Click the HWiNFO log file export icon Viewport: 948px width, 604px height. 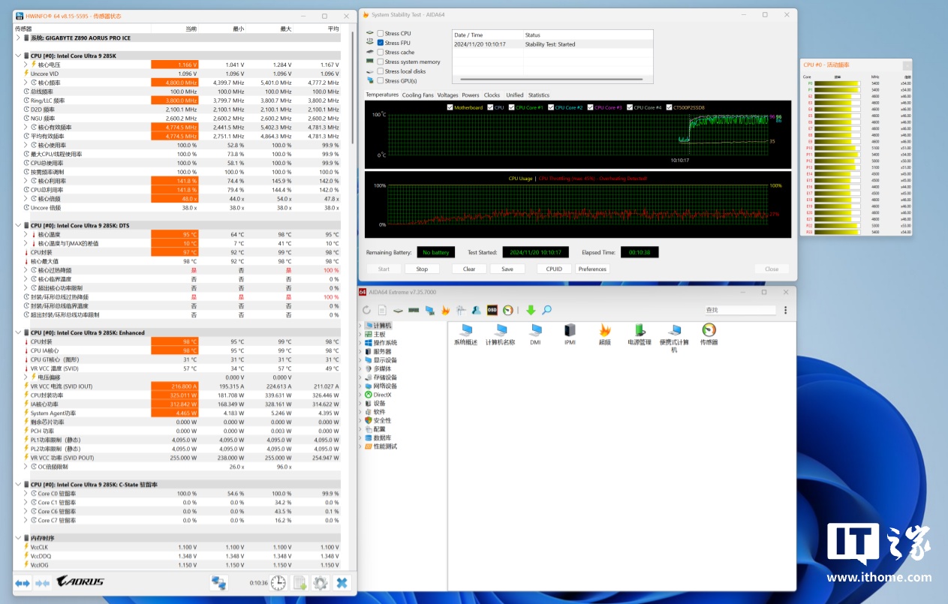[299, 583]
